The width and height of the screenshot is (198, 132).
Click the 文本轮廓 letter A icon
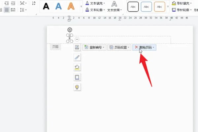tap(87, 10)
